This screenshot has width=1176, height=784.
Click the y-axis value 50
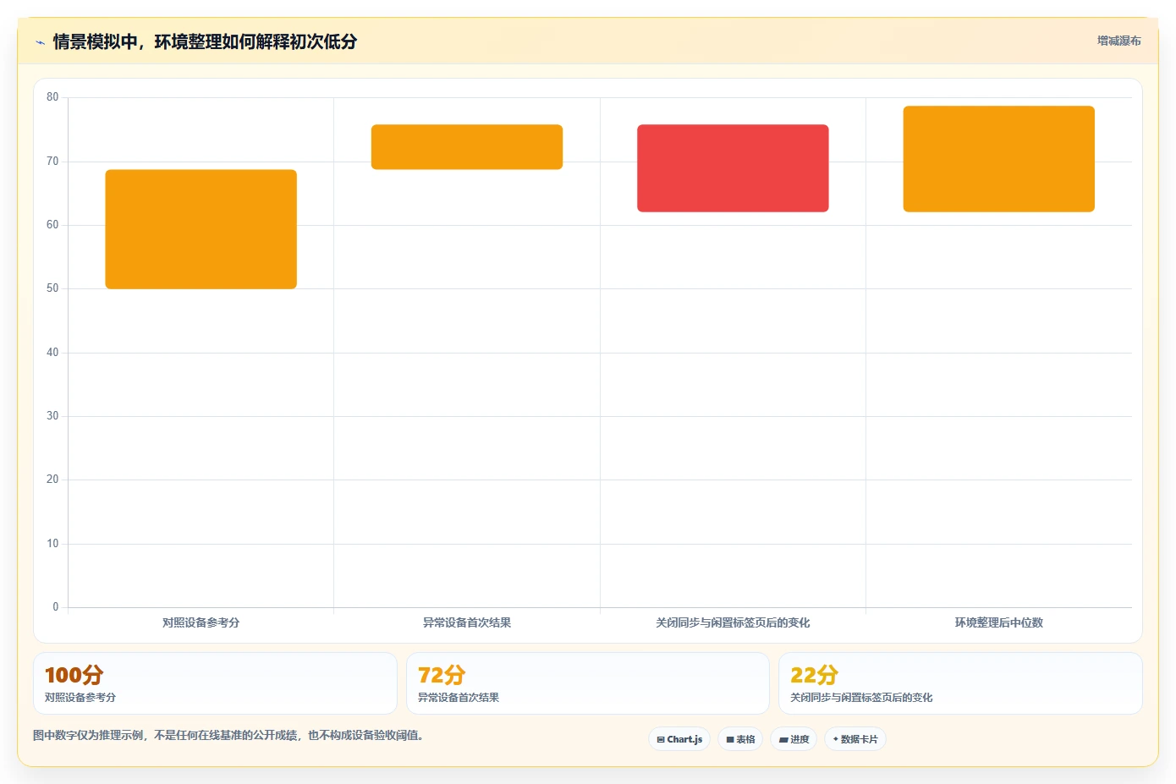tap(52, 288)
